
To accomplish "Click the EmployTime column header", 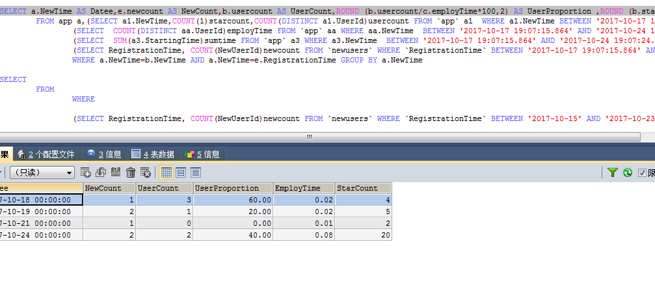I will click(304, 188).
